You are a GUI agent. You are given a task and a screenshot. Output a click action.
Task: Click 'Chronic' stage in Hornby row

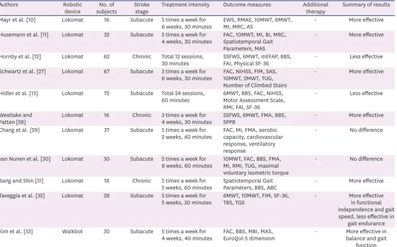tap(141, 57)
